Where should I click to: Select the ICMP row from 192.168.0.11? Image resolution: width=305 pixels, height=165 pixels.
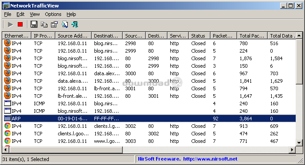149,104
